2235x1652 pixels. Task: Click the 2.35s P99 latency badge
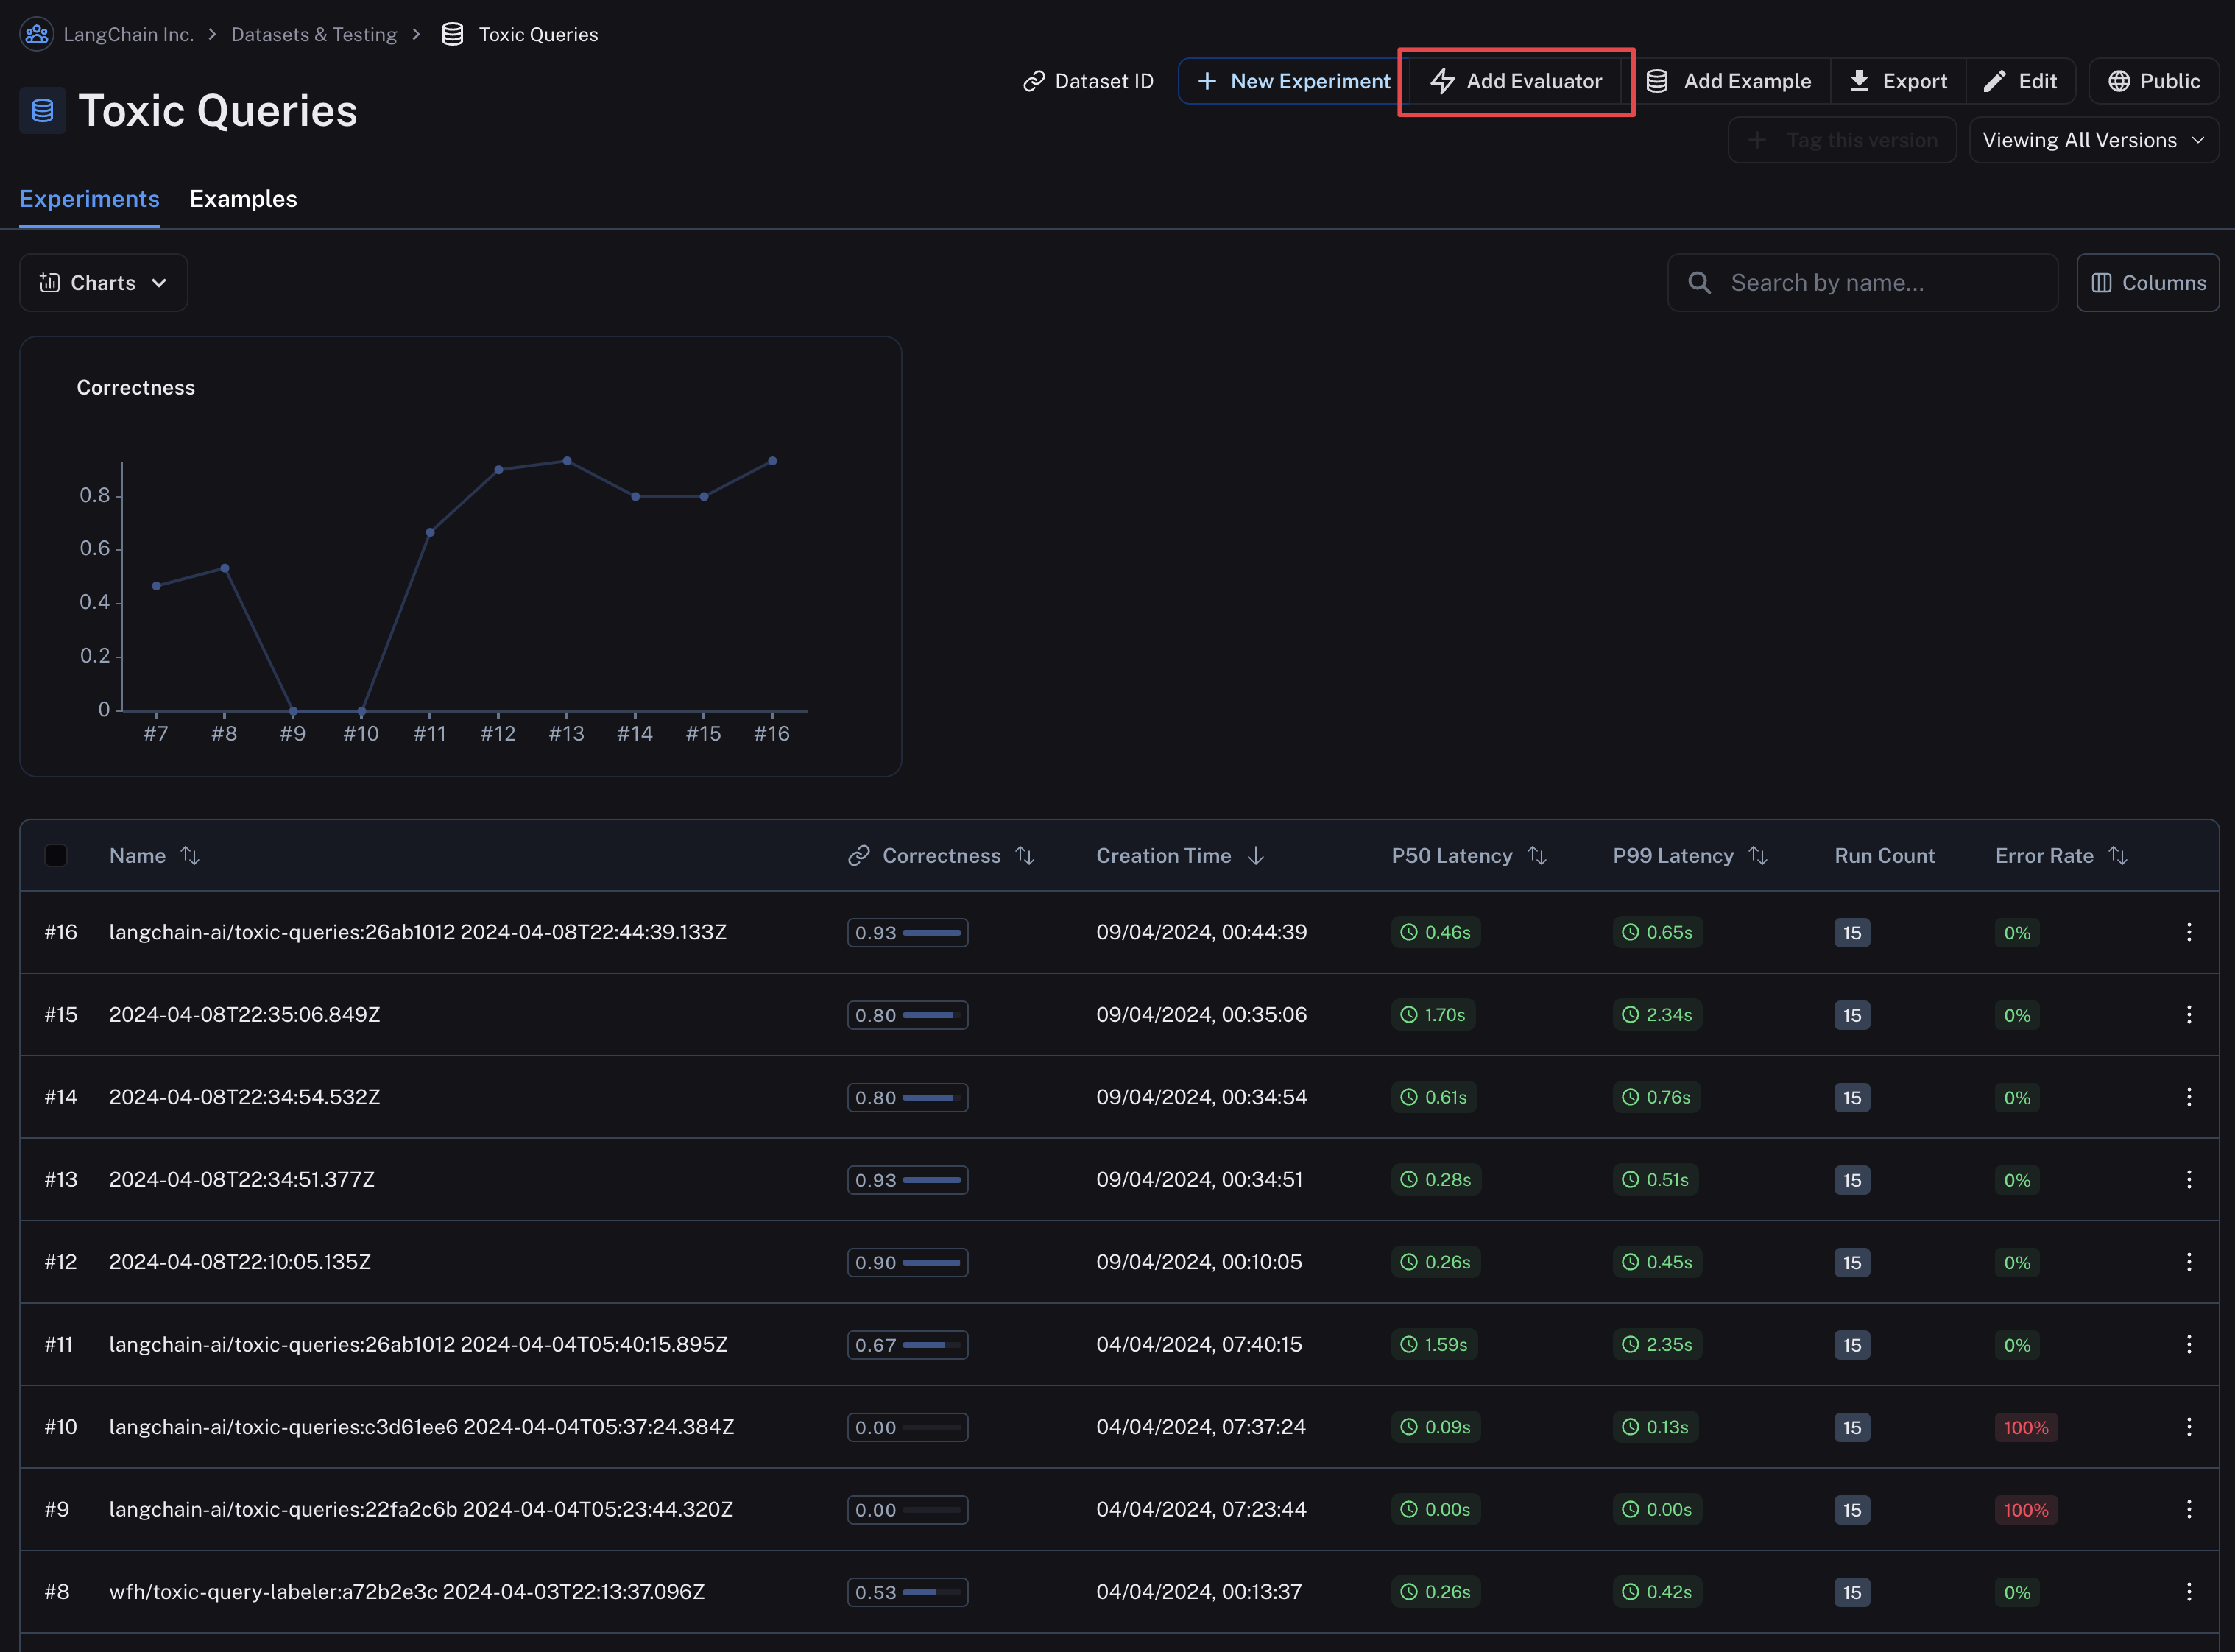tap(1658, 1345)
